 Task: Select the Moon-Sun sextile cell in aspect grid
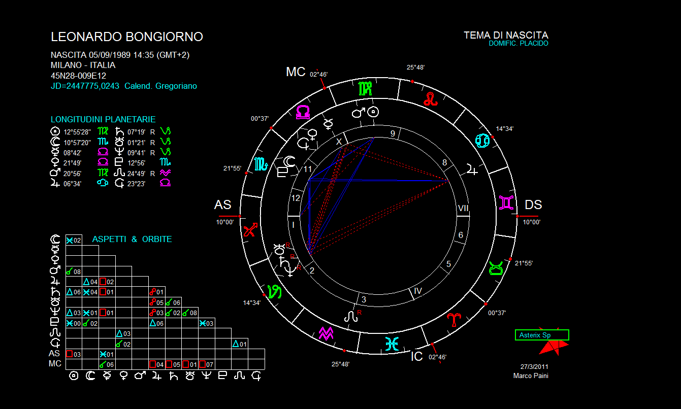(74, 240)
